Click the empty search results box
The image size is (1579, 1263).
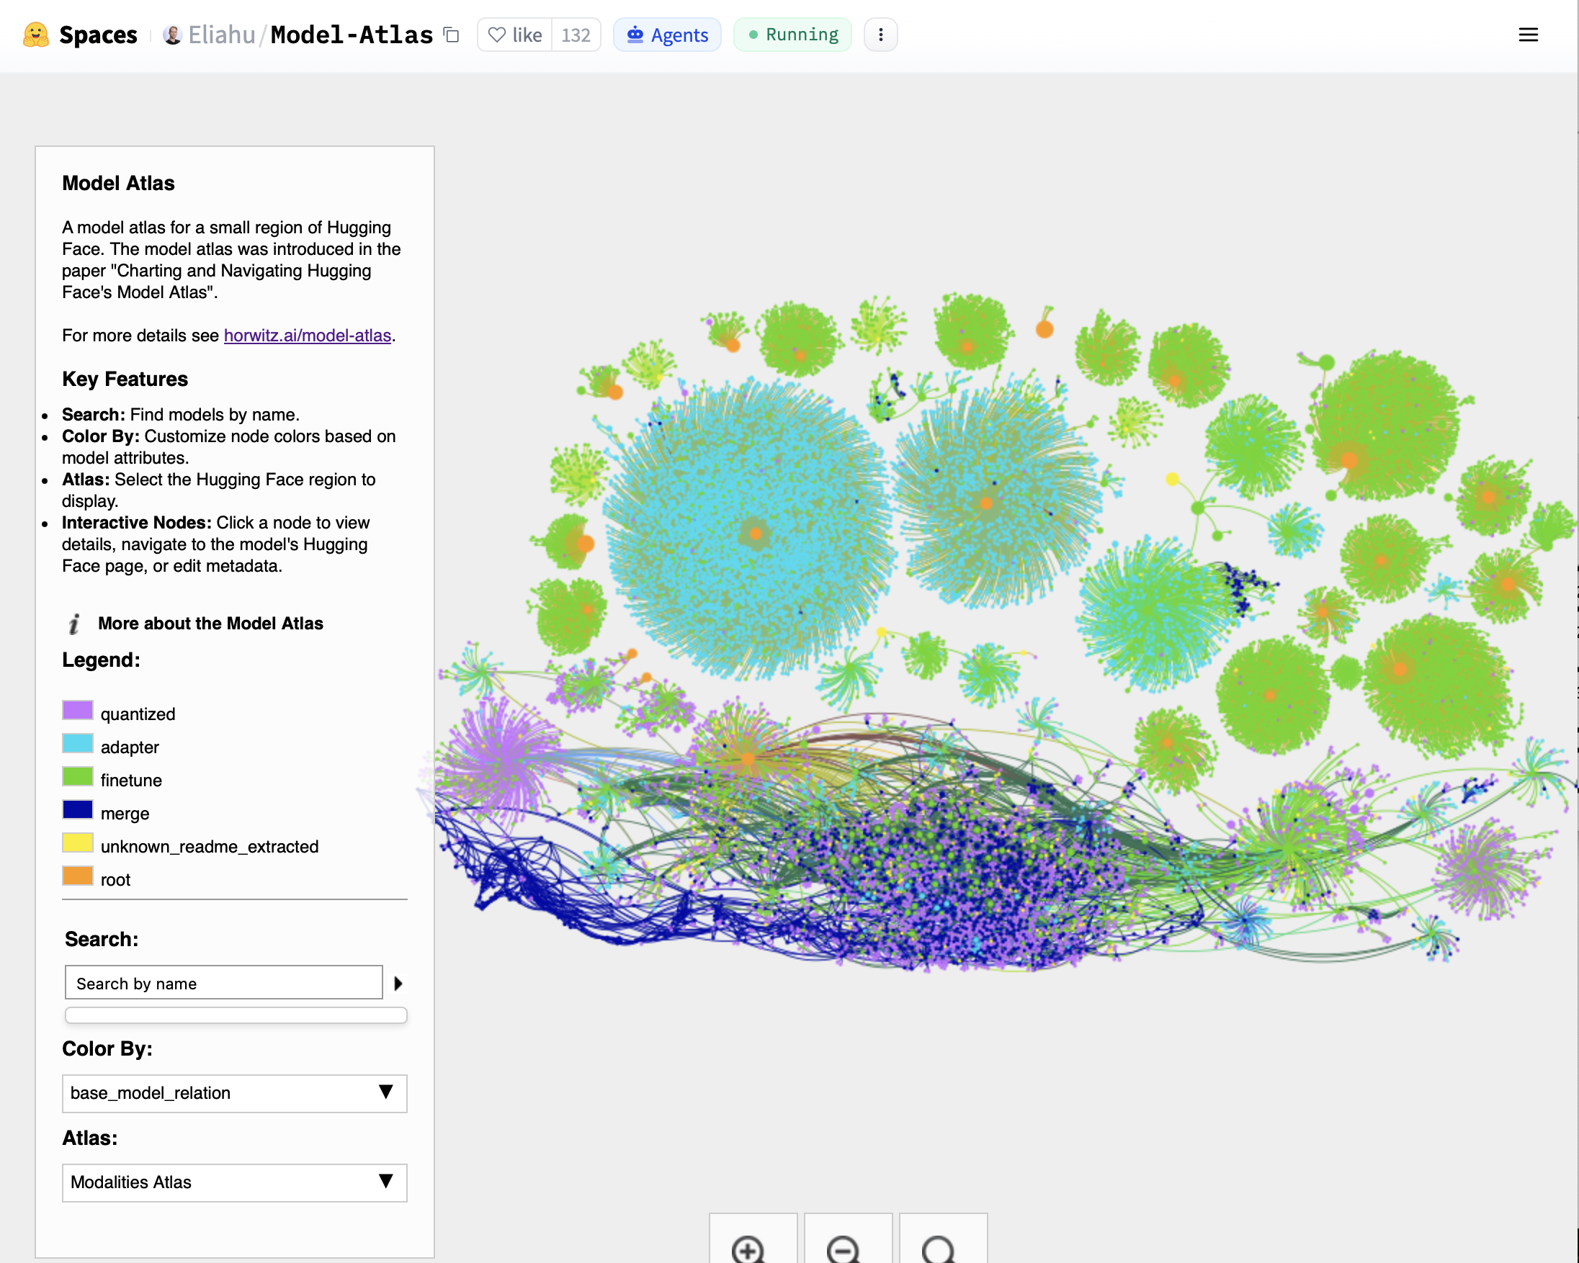236,1015
